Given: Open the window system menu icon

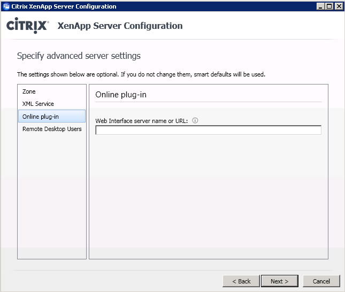Looking at the screenshot, I should click(6, 6).
